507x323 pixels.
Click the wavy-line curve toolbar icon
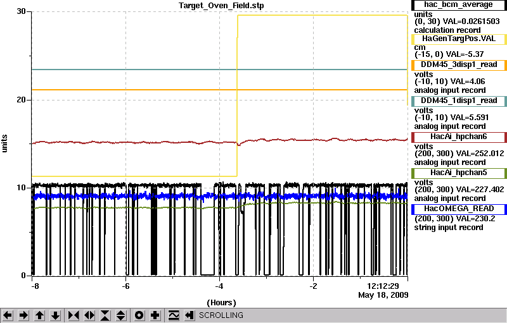tap(174, 315)
